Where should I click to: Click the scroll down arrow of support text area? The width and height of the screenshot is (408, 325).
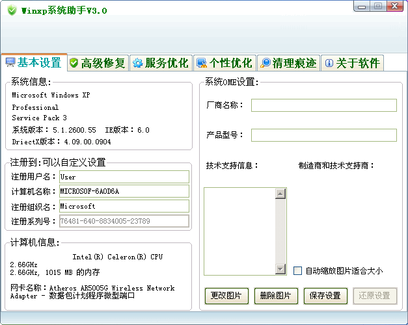[280, 269]
